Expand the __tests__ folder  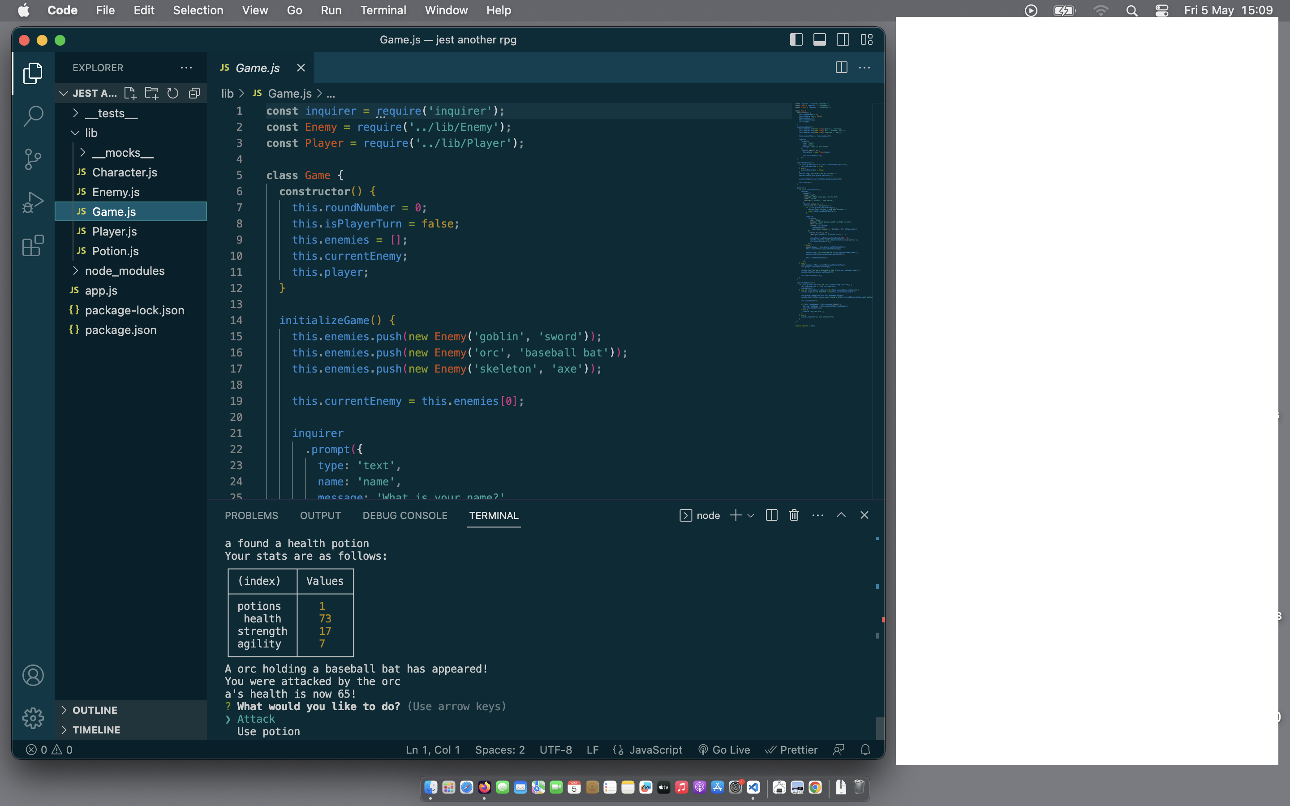[x=131, y=113]
